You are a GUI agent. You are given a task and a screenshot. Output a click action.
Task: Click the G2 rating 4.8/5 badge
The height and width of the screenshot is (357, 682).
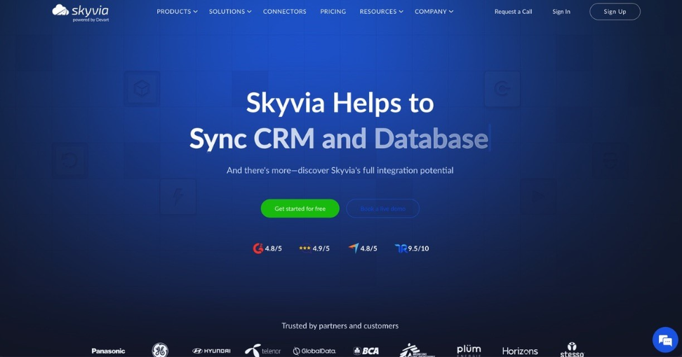point(267,248)
